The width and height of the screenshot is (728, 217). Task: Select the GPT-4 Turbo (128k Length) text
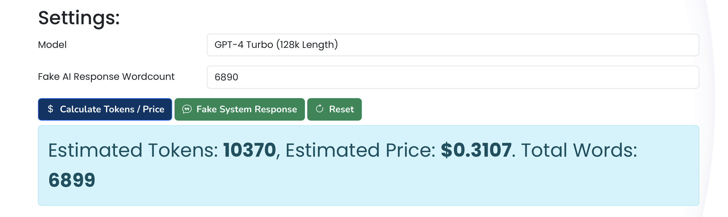tap(276, 45)
